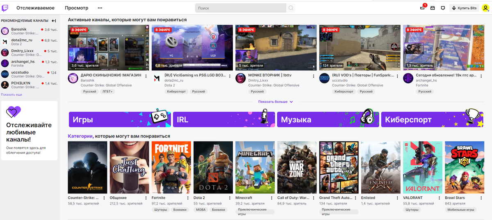Open notifications inbox envelope icon
The height and width of the screenshot is (220, 492).
click(433, 8)
